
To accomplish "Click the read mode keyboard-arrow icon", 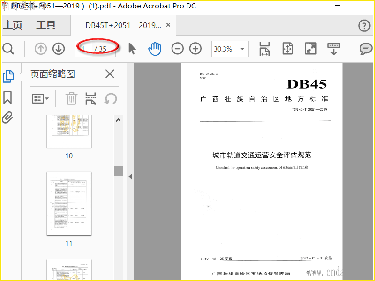I will click(x=334, y=49).
